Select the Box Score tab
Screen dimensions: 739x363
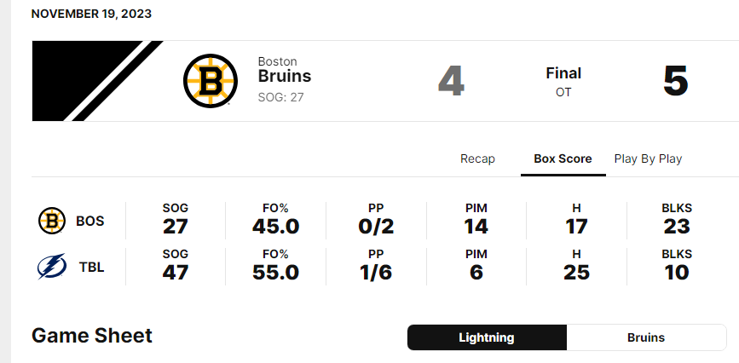(563, 158)
